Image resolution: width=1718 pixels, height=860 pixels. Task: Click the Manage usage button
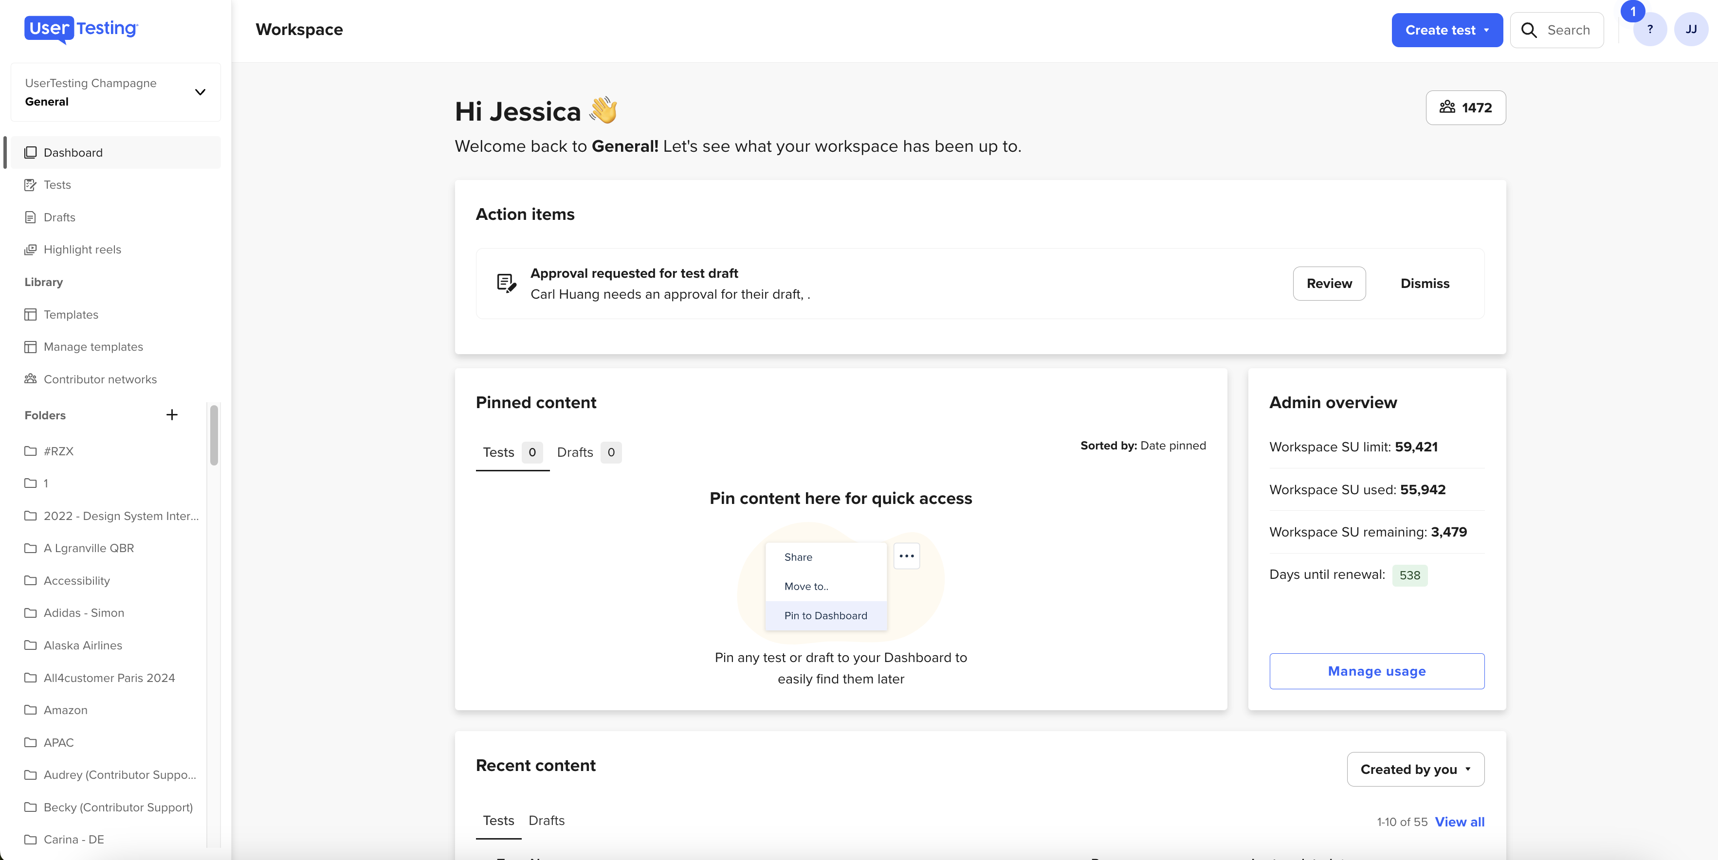pos(1376,671)
